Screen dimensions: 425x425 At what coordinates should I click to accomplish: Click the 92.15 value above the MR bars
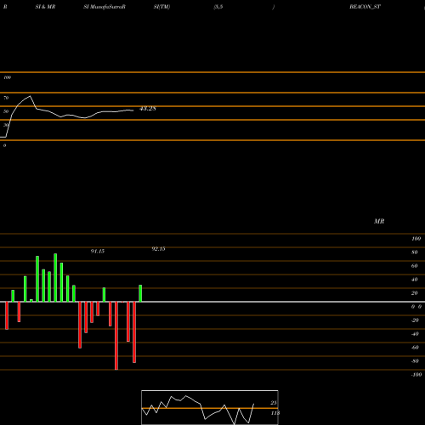tap(158, 249)
